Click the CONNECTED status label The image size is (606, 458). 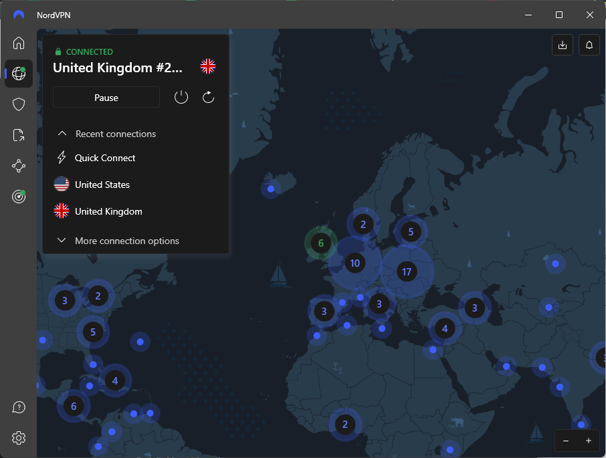[89, 51]
